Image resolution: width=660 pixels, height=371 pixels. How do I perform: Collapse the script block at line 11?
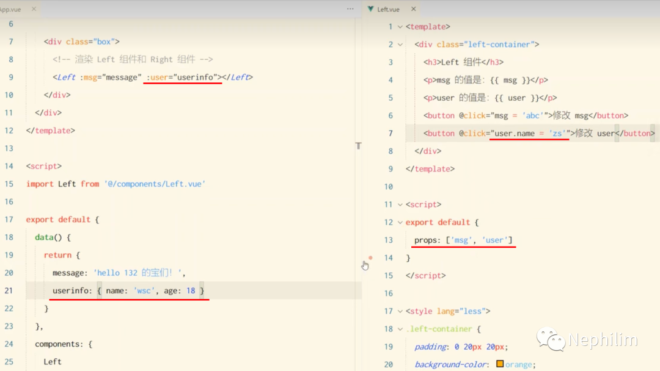(400, 204)
